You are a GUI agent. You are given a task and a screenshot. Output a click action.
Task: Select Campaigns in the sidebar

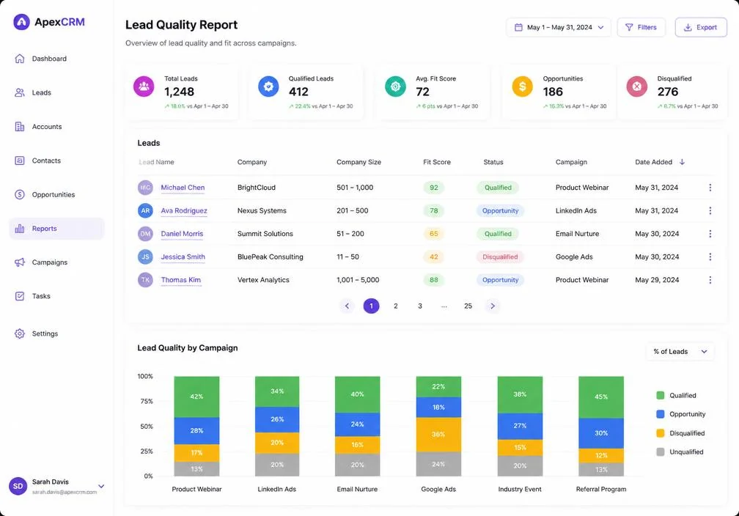[56, 262]
